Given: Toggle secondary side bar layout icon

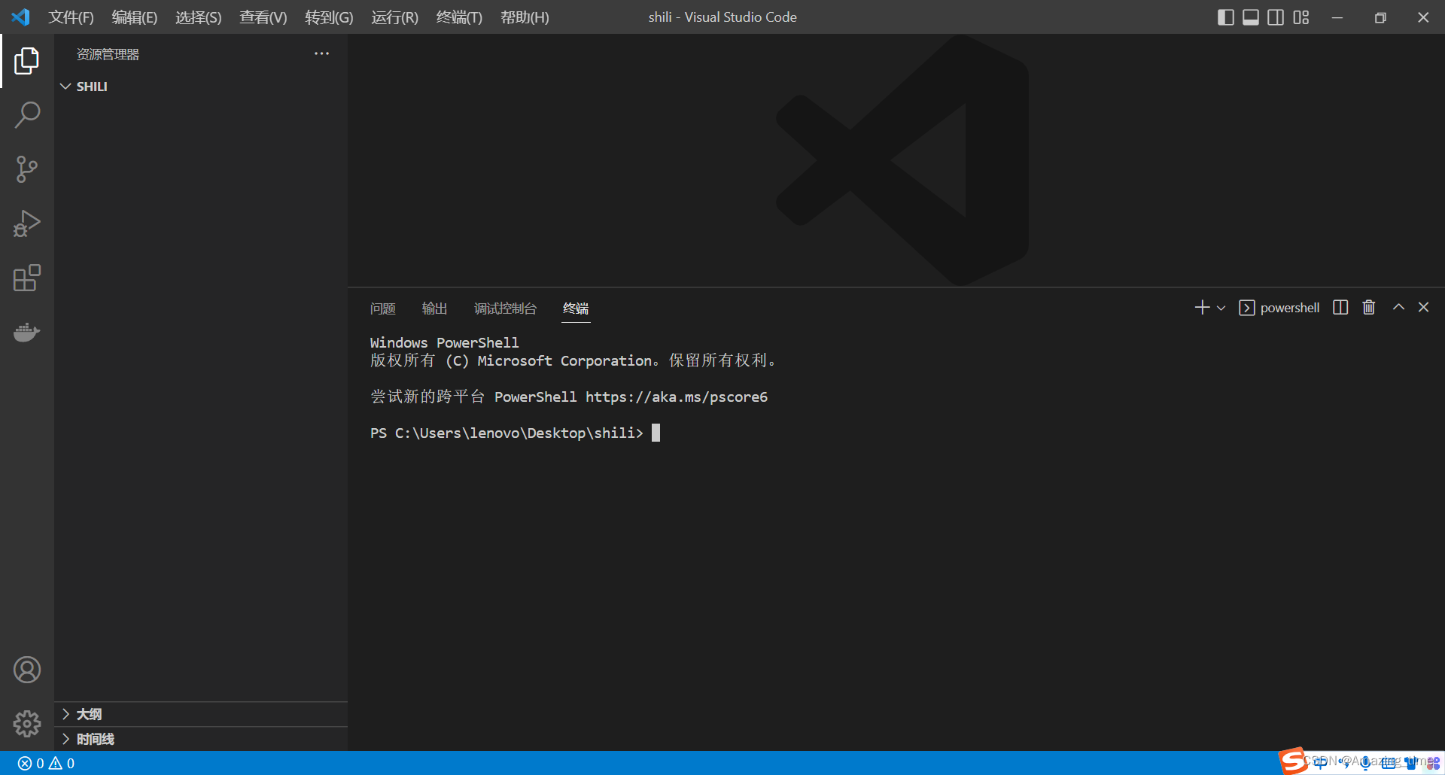Looking at the screenshot, I should (x=1276, y=17).
